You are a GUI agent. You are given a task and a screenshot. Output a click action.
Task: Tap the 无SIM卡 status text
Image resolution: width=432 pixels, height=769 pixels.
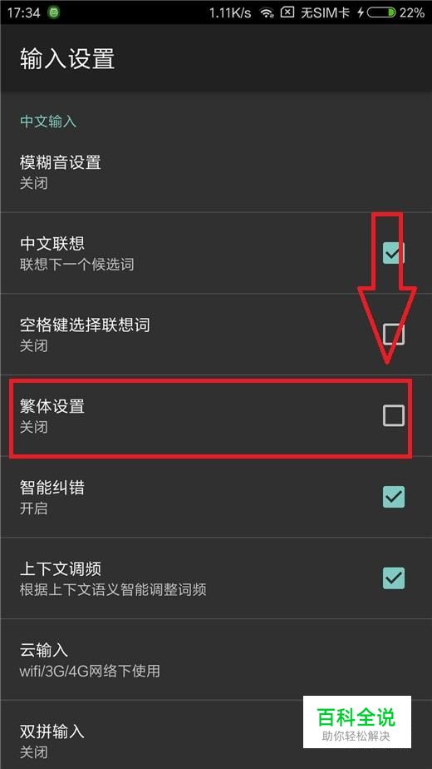click(325, 12)
